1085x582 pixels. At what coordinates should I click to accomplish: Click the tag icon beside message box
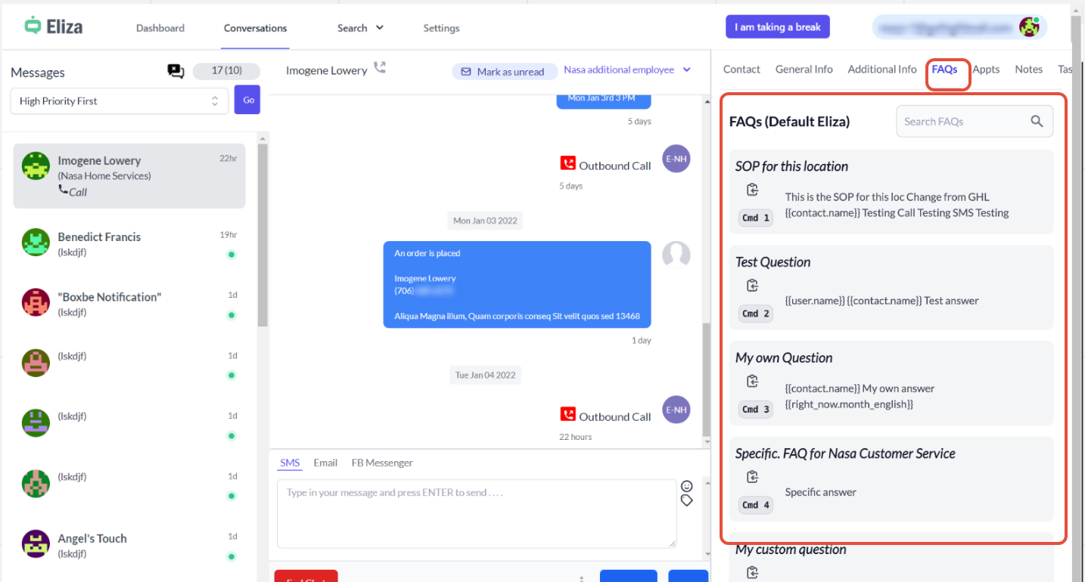pyautogui.click(x=687, y=500)
